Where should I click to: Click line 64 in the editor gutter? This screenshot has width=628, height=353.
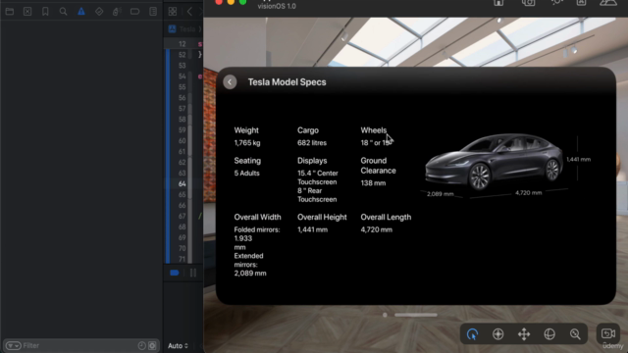click(x=183, y=183)
